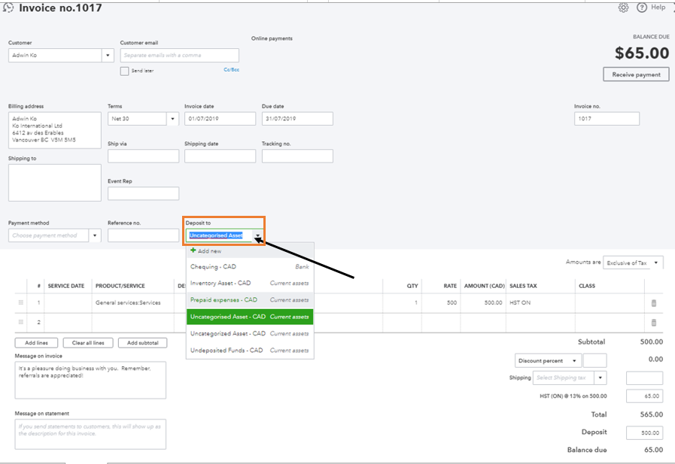Click the Receive payment button

(636, 74)
